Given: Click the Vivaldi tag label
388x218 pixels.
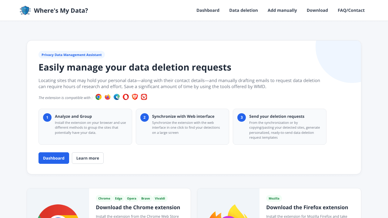Looking at the screenshot, I should click(x=160, y=198).
